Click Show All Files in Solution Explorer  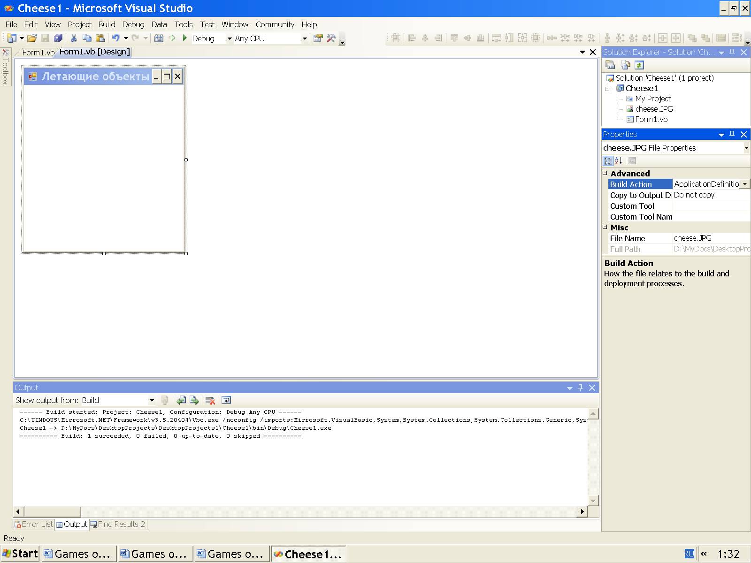pos(625,65)
